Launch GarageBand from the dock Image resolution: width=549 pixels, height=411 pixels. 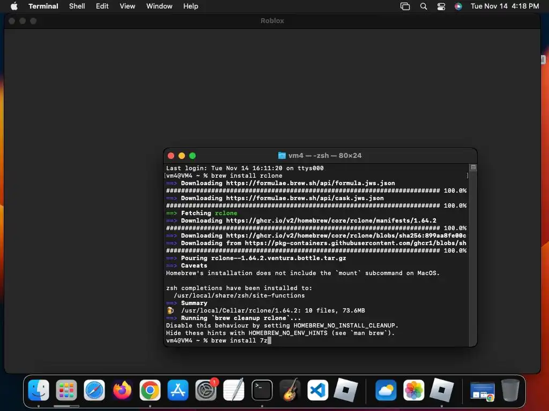tap(290, 390)
